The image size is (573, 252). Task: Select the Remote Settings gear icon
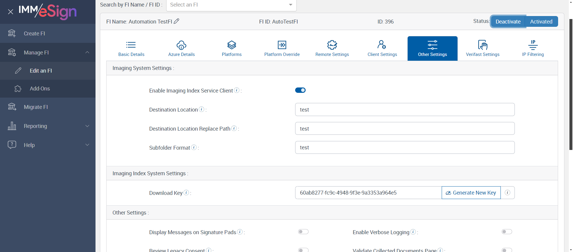coord(332,45)
